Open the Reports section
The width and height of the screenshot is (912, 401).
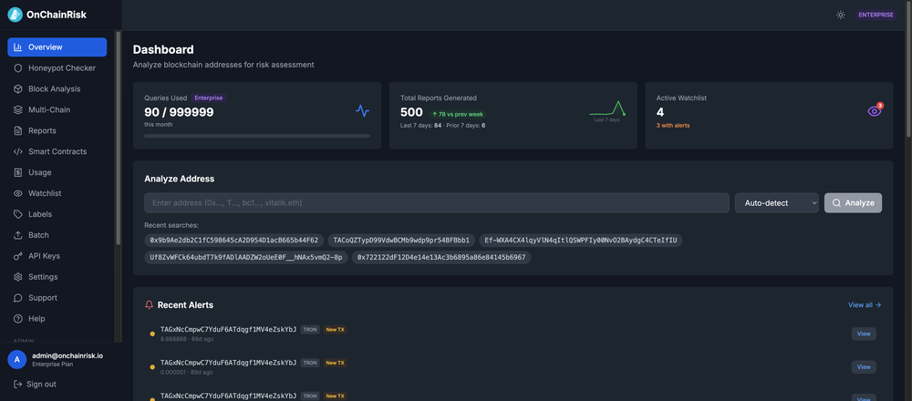pos(57,130)
